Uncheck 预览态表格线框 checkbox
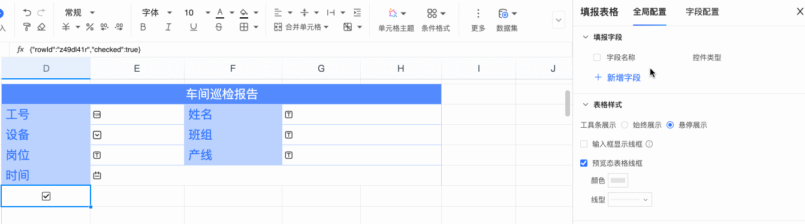This screenshot has height=224, width=805. coord(584,162)
